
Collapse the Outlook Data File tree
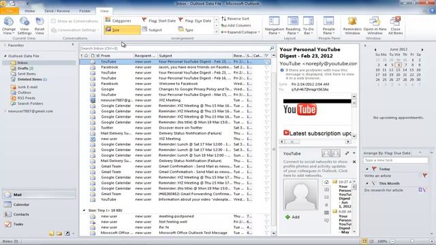[5, 56]
